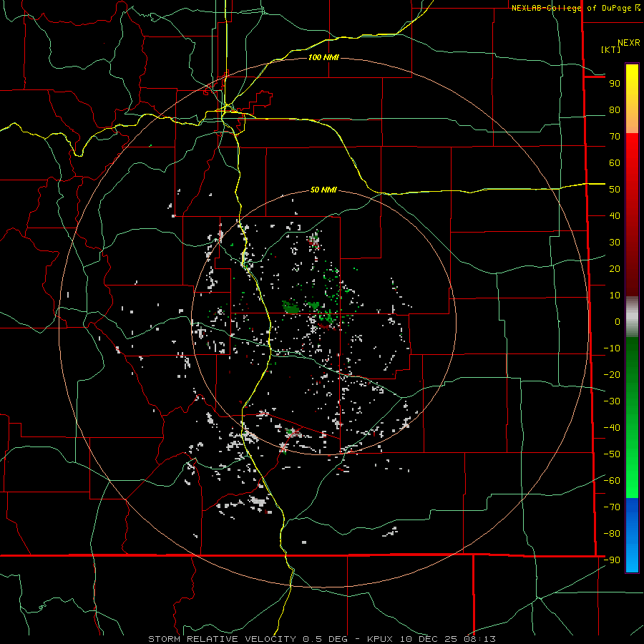
Task: Click the 30 value on the velocity scale
Action: pyautogui.click(x=615, y=243)
